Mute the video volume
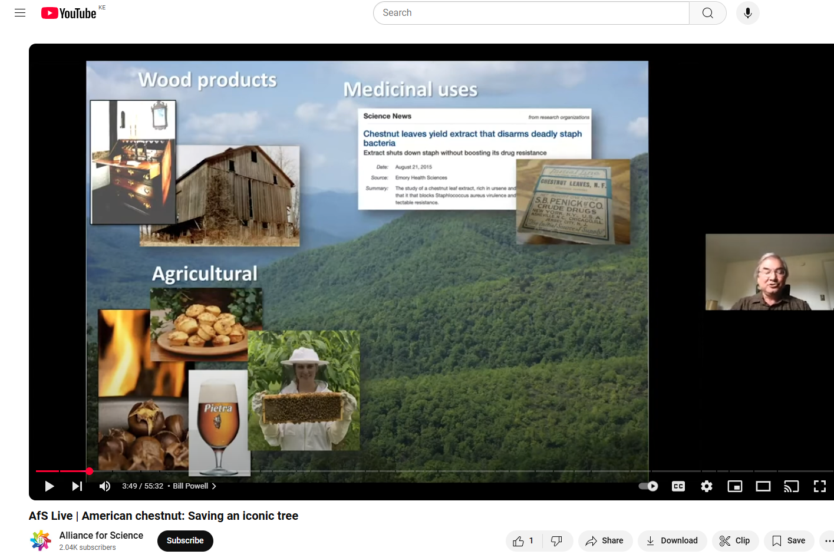The width and height of the screenshot is (834, 554). [x=105, y=486]
